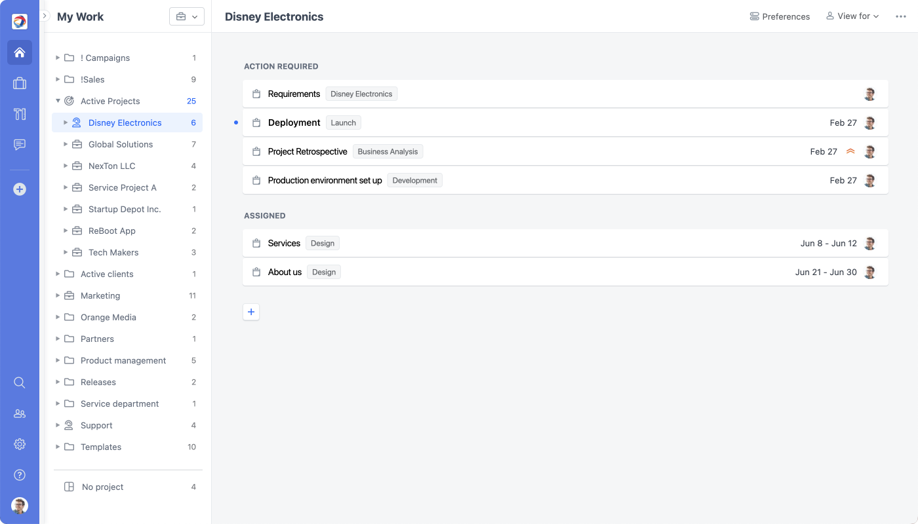918x524 pixels.
Task: Open the briefcase filter dropdown beside My Work
Action: pos(187,17)
